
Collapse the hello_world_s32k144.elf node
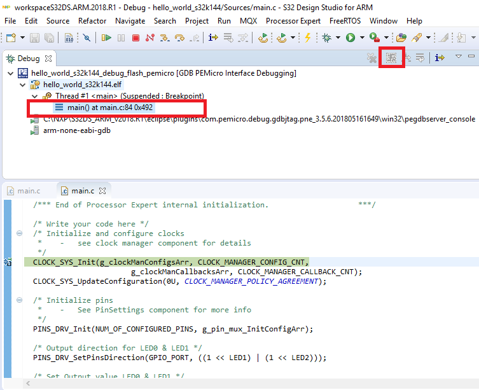coord(23,85)
